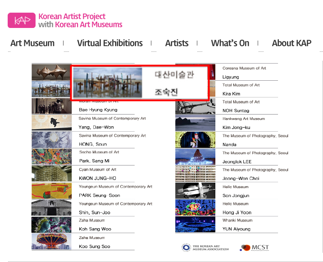Select Koo Sung Soo's carousel thumbnail

[51, 242]
